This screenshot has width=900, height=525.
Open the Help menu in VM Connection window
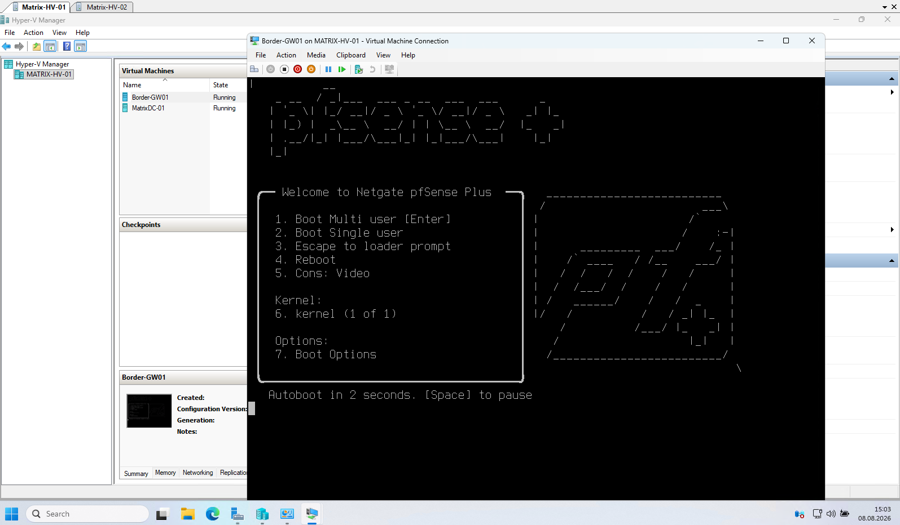408,55
